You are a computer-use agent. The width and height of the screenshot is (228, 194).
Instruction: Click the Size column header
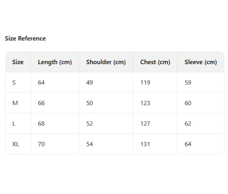[18, 62]
